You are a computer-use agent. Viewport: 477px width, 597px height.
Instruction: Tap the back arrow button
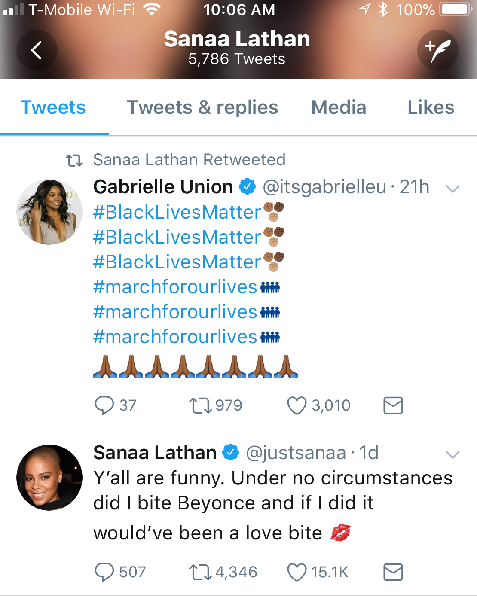(x=37, y=50)
